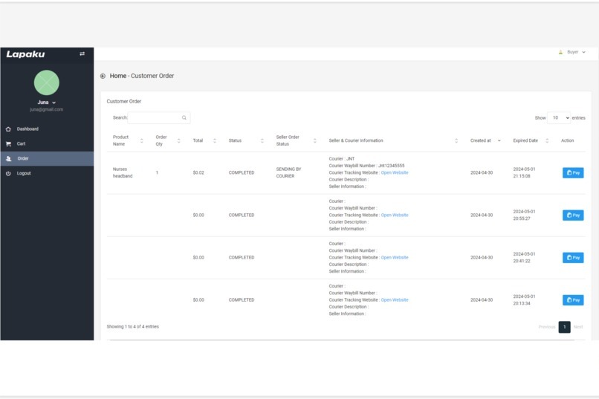
Task: Sort by the Order Qty column
Action: [168, 140]
